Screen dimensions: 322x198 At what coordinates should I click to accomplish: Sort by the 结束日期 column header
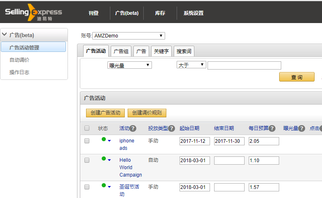[224, 128]
